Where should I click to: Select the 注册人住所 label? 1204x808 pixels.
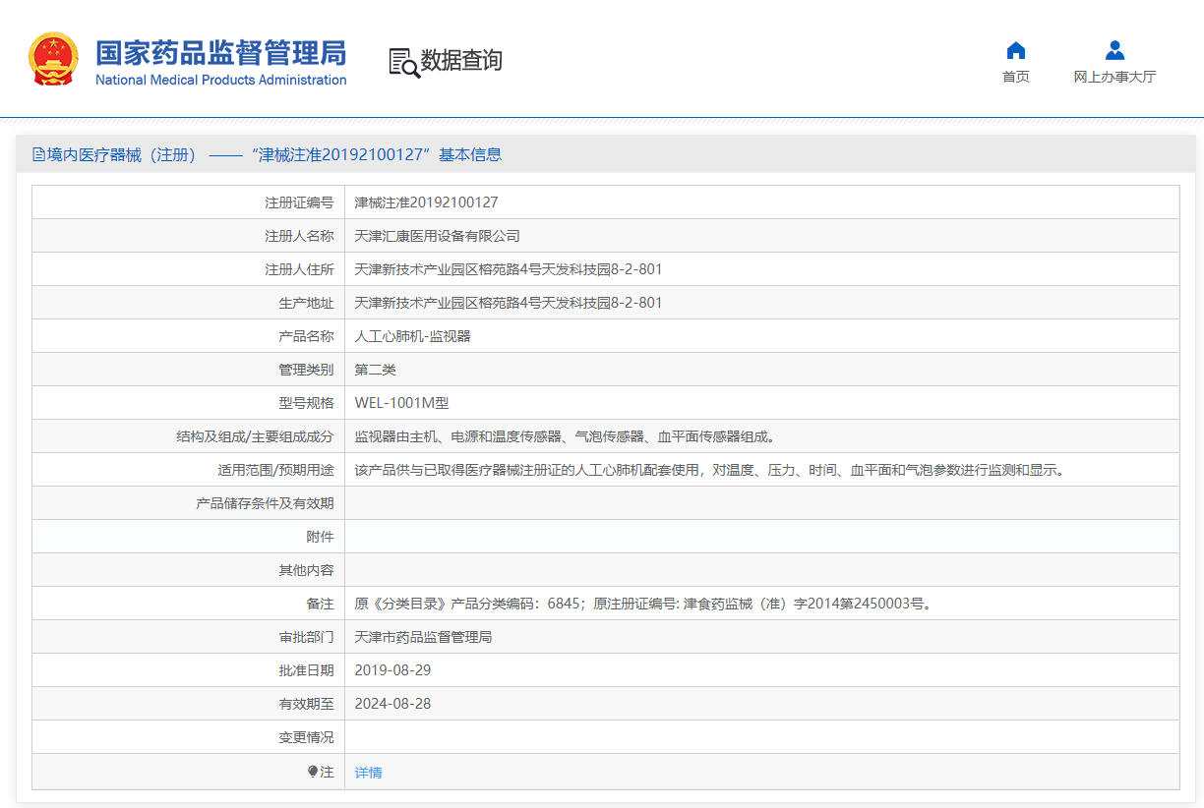point(299,269)
